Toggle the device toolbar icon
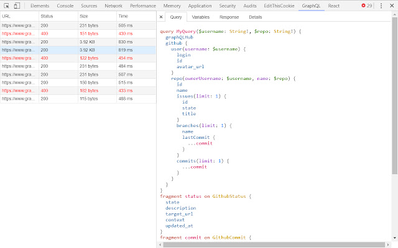This screenshot has width=398, height=248. 16,6
